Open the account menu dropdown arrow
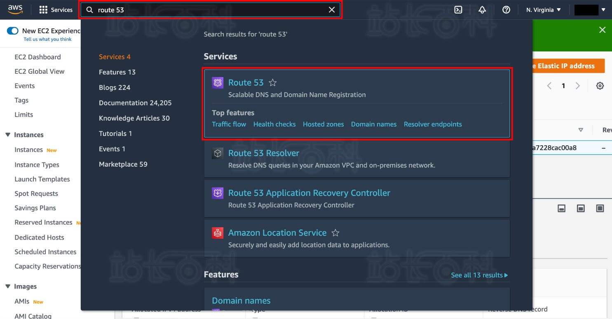This screenshot has width=612, height=319. pyautogui.click(x=603, y=10)
